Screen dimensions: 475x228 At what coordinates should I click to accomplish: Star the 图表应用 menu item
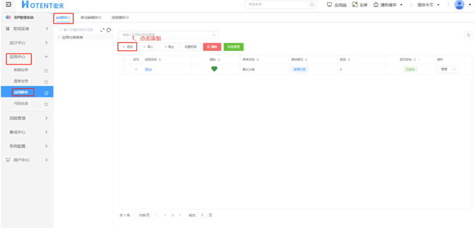(x=46, y=81)
